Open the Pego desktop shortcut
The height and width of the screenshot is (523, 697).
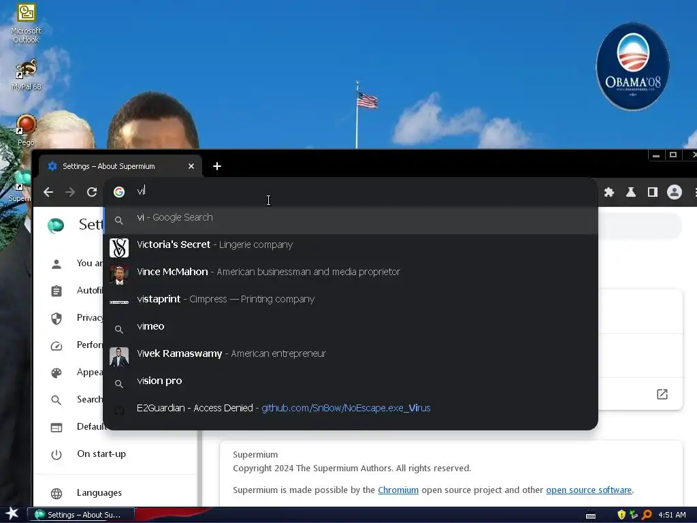(26, 130)
